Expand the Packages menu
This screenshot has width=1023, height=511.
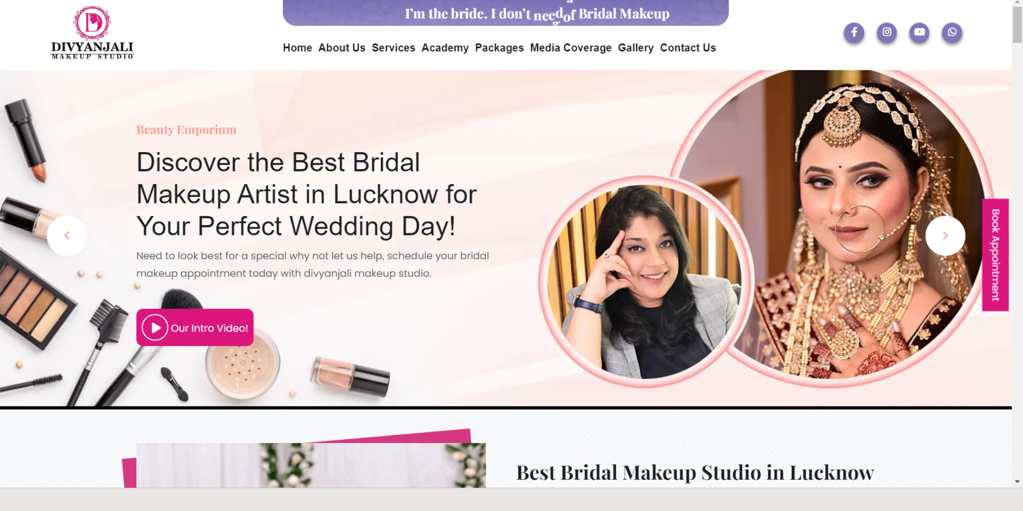click(x=499, y=48)
